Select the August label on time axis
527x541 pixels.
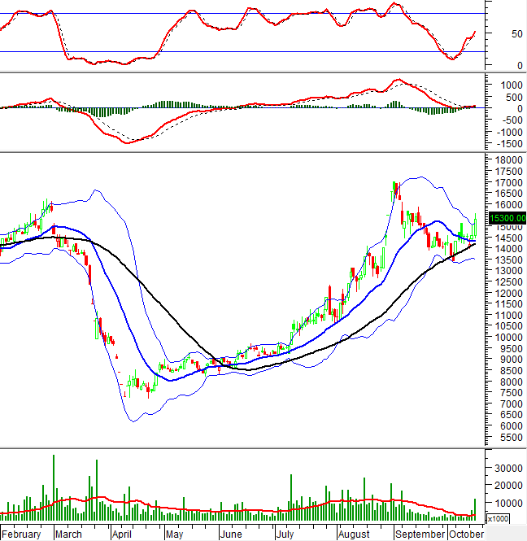point(355,534)
